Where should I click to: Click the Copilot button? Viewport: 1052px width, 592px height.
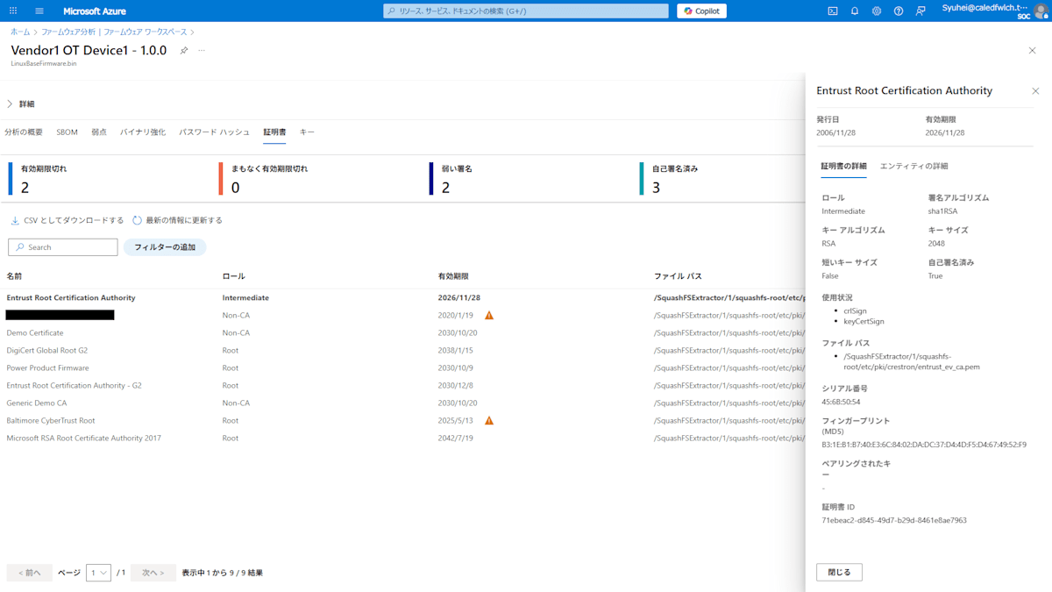click(701, 11)
